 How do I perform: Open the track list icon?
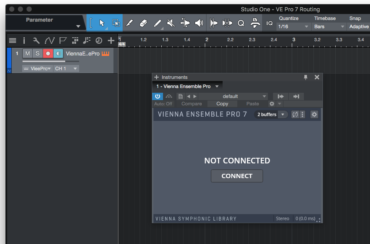pos(13,41)
